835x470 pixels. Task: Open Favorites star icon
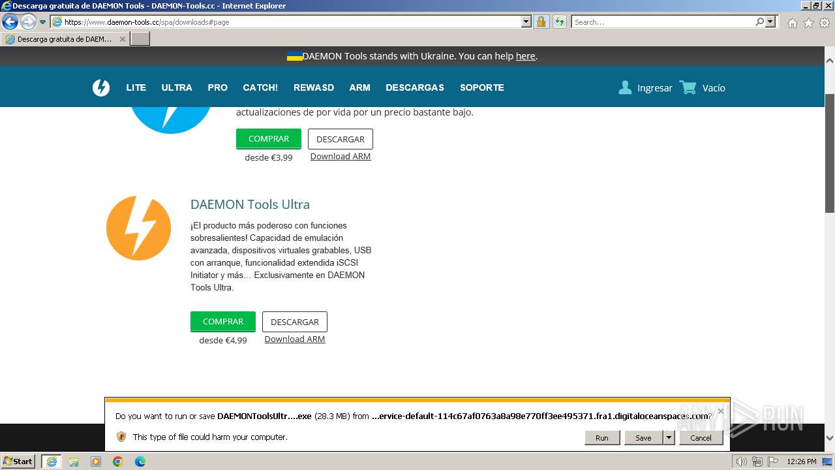click(x=808, y=23)
